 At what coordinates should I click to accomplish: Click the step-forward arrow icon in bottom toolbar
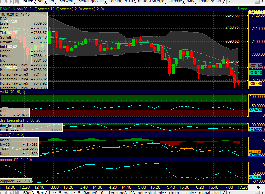(11, 192)
